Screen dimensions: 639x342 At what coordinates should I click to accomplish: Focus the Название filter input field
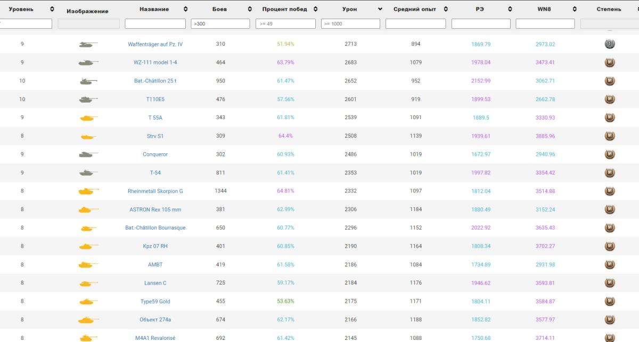point(155,23)
